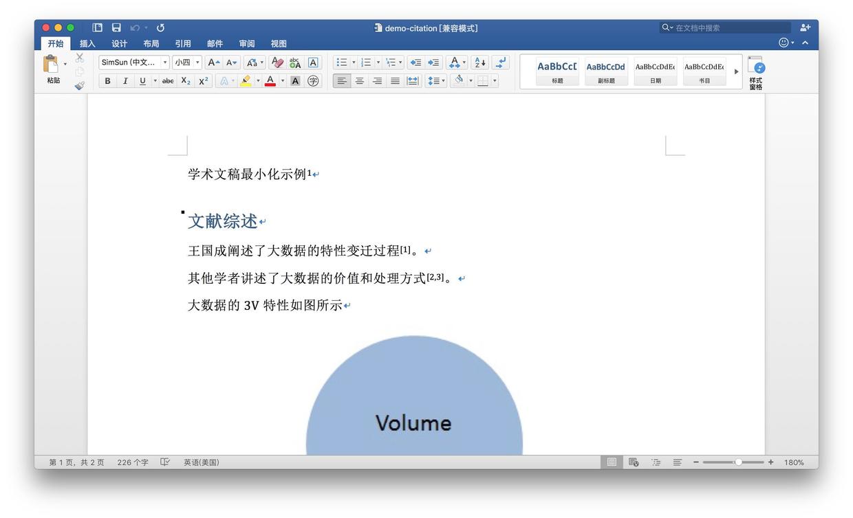Viewport: 853px width, 518px height.
Task: Toggle subscript X₂
Action: [x=186, y=80]
